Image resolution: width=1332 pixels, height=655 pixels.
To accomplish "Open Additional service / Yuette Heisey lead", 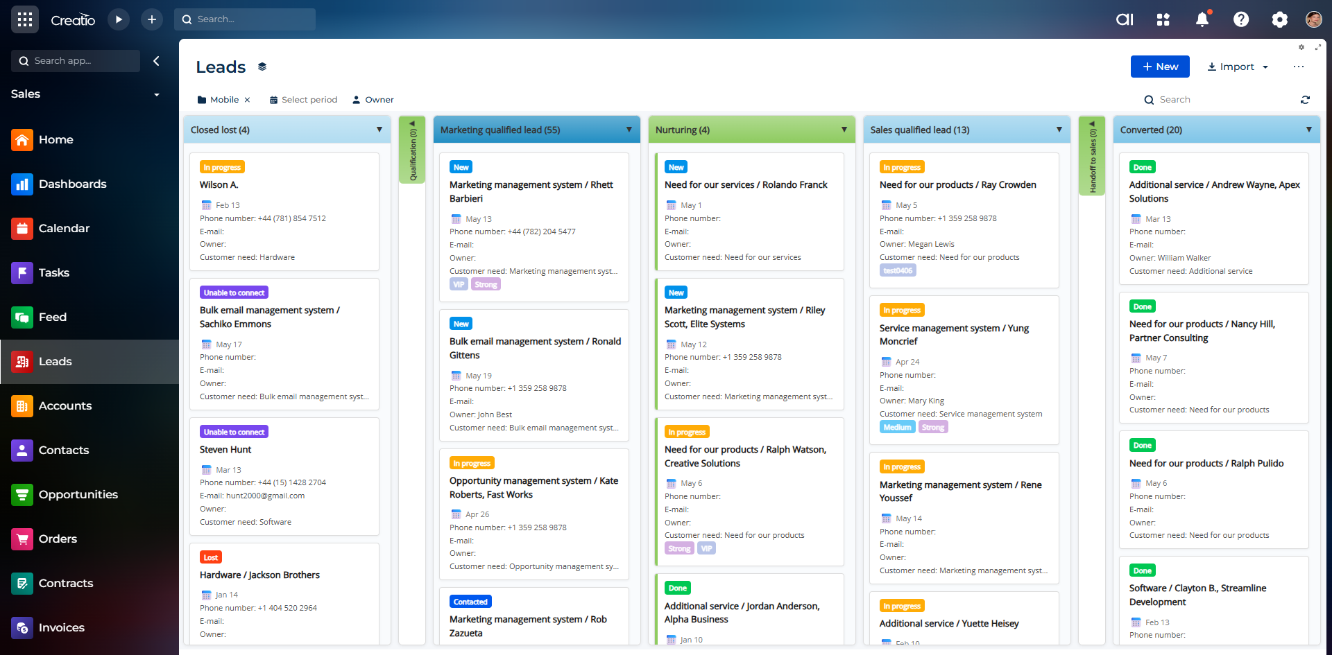I will coord(949,624).
